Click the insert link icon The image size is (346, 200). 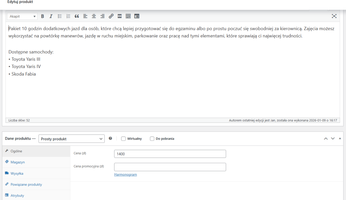click(111, 16)
